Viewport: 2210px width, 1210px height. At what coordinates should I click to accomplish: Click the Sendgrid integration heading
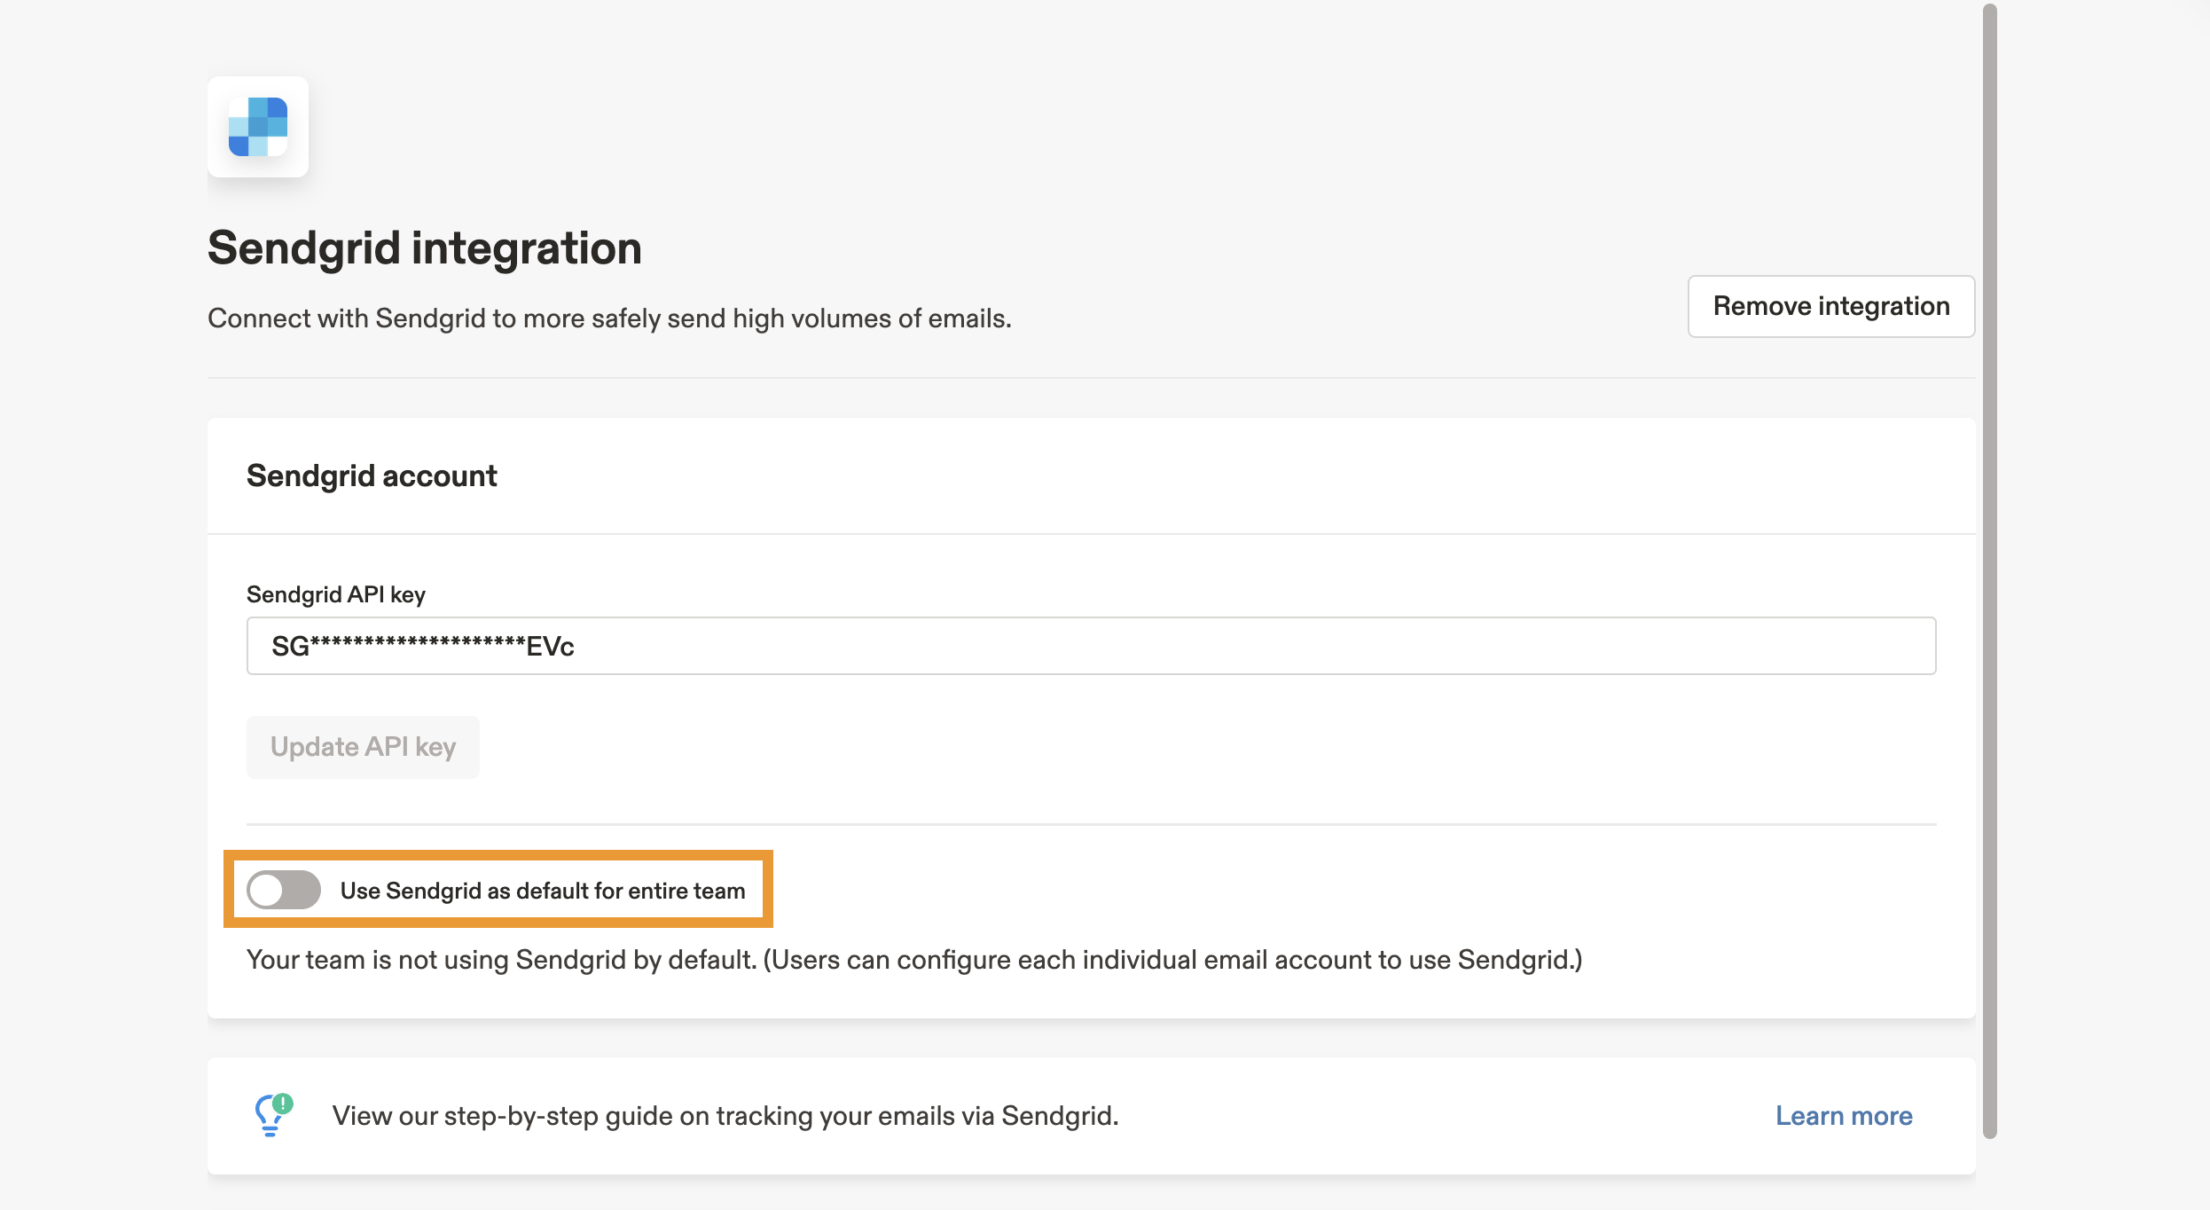tap(424, 247)
